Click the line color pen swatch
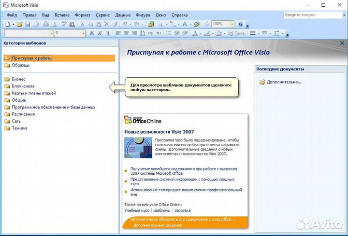 point(207,33)
